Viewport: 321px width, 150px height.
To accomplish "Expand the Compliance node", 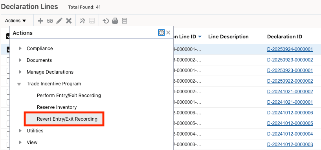I will coord(20,49).
